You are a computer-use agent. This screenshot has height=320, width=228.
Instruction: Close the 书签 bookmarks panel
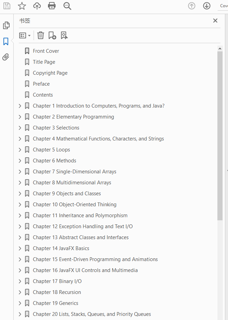[215, 21]
